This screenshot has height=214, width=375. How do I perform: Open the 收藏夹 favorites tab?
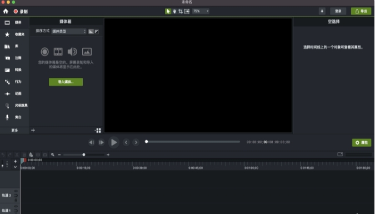[14, 34]
